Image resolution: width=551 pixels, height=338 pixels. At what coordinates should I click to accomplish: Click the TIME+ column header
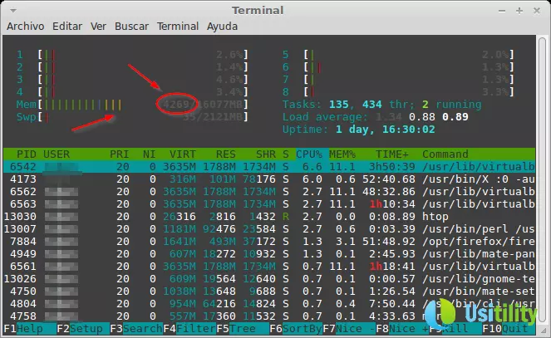pyautogui.click(x=391, y=154)
